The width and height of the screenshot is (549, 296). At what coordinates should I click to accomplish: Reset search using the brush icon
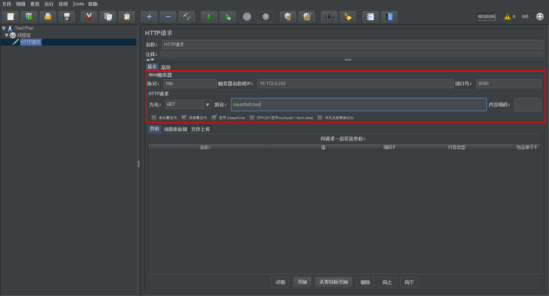pyautogui.click(x=348, y=17)
